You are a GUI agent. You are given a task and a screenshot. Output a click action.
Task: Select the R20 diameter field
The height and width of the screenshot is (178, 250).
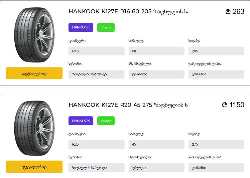(96, 145)
